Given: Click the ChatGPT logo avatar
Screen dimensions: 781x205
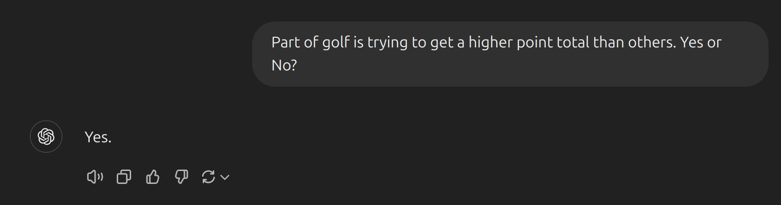Looking at the screenshot, I should tap(46, 137).
